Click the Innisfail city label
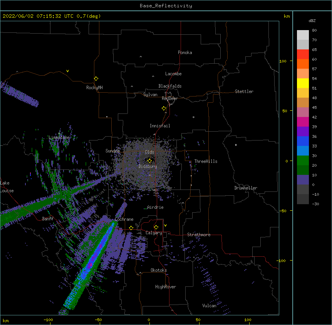332x325 pixels. 160,126
